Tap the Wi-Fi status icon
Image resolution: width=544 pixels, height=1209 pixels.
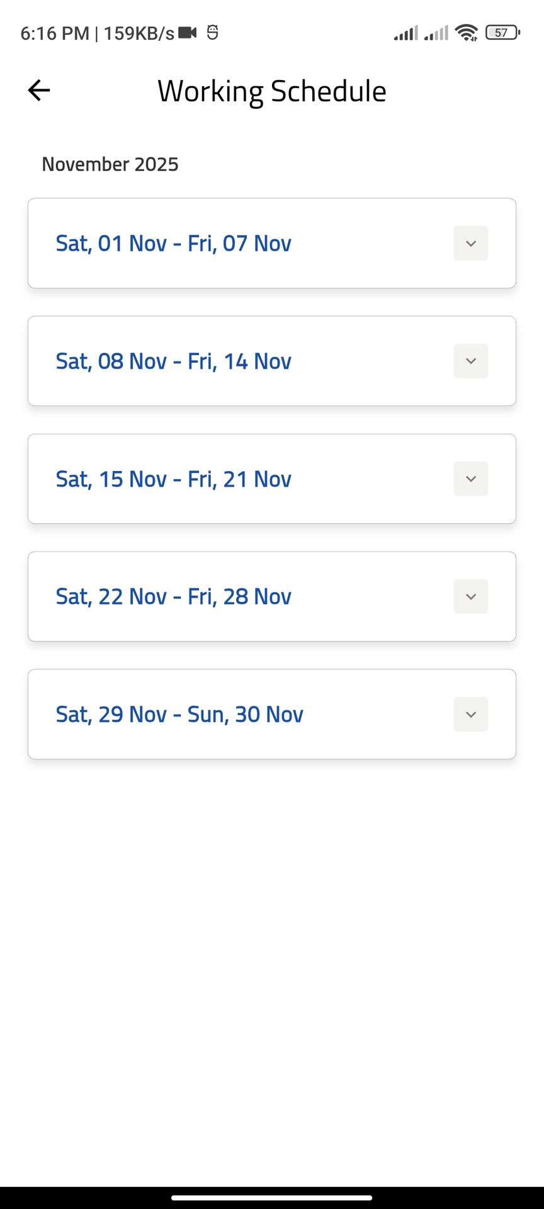[467, 33]
